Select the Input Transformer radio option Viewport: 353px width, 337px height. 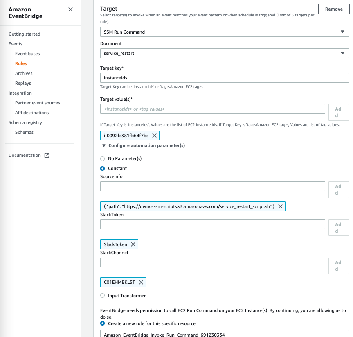(x=102, y=296)
